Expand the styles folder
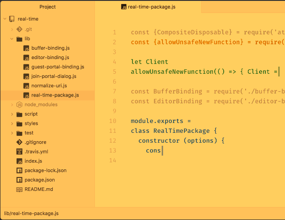The width and height of the screenshot is (285, 220). [12, 123]
